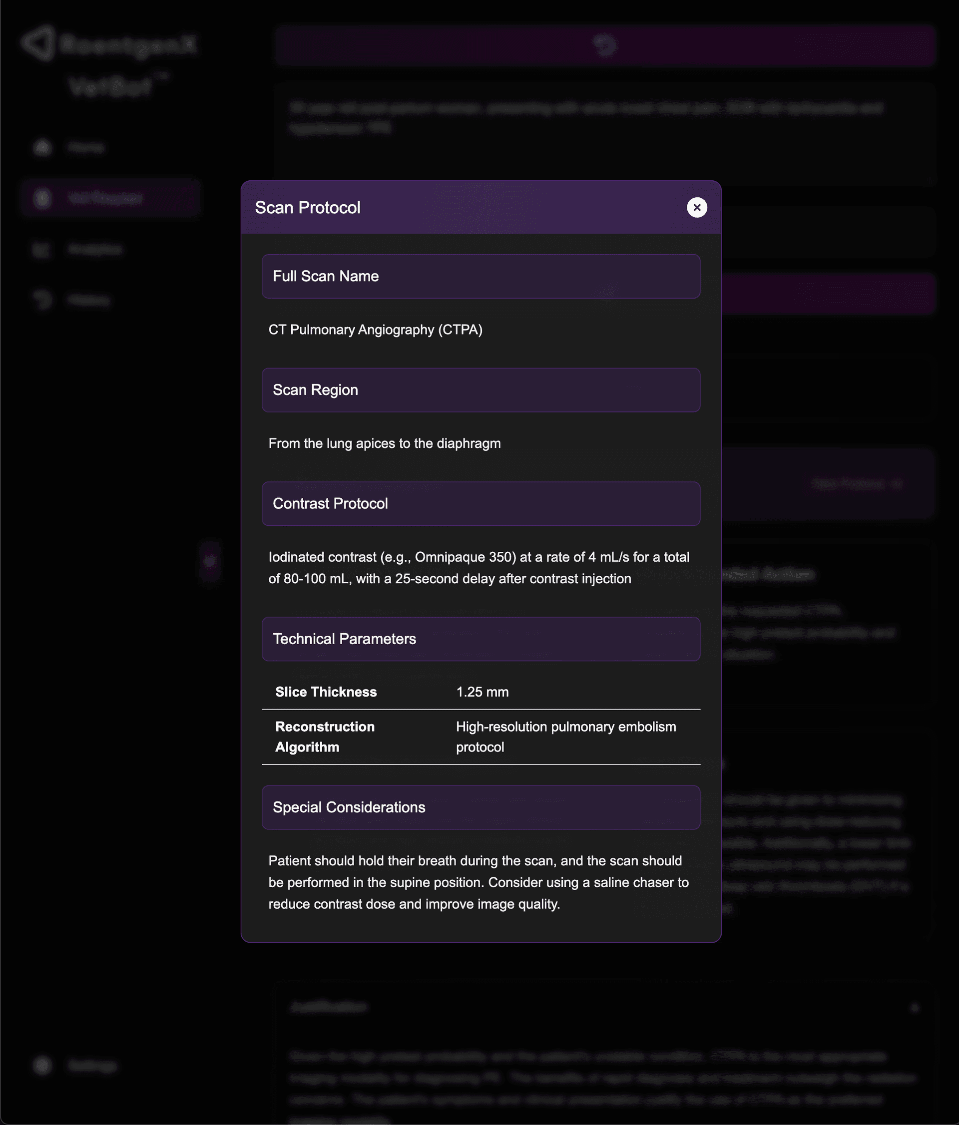The width and height of the screenshot is (959, 1125).
Task: Close the Scan Protocol dialog
Action: click(x=697, y=207)
